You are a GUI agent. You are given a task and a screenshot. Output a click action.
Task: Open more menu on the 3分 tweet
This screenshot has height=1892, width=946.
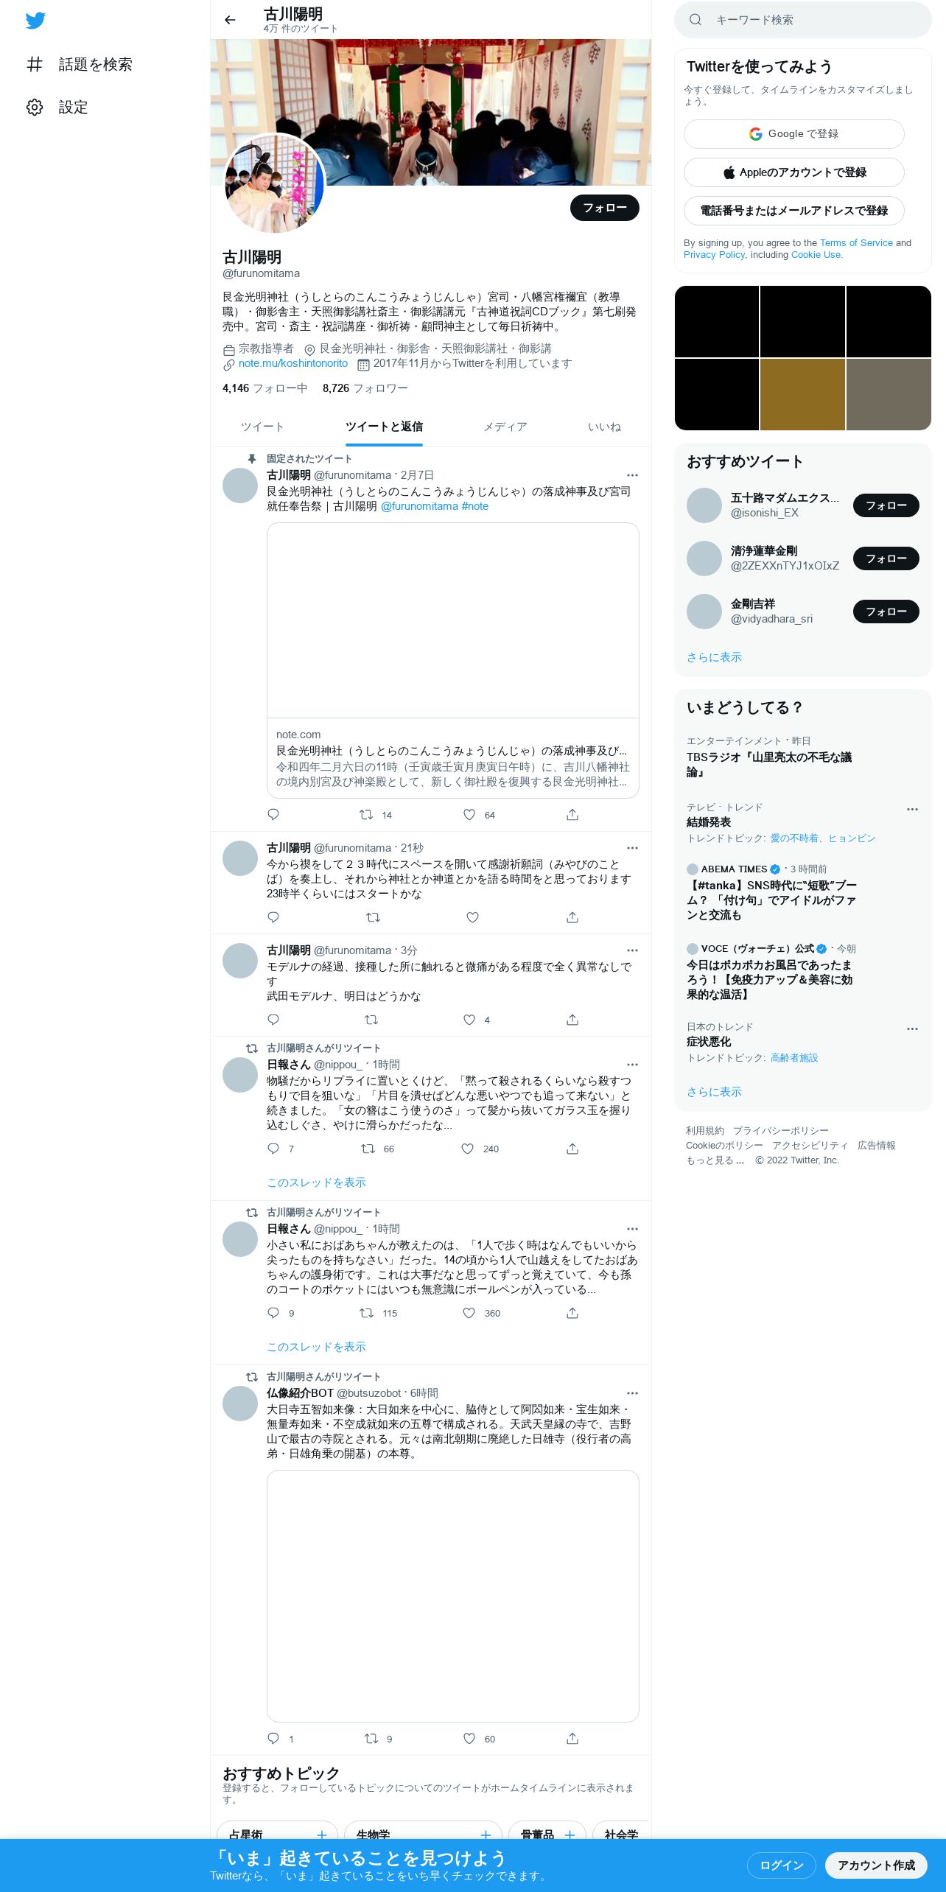tap(632, 950)
